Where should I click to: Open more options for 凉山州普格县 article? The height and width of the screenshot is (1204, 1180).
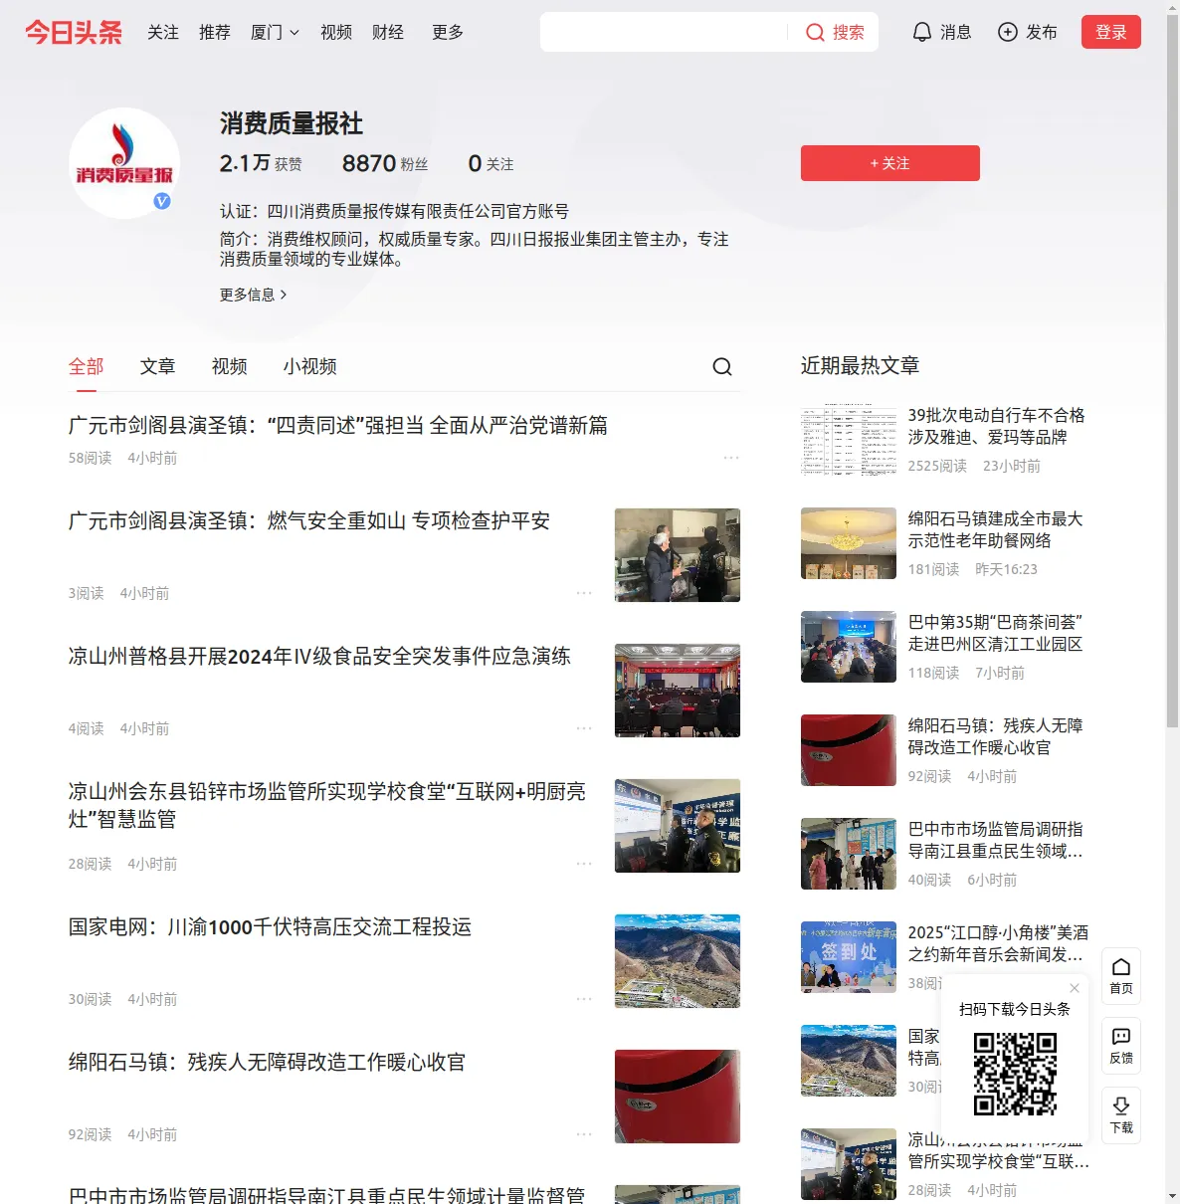click(x=584, y=728)
